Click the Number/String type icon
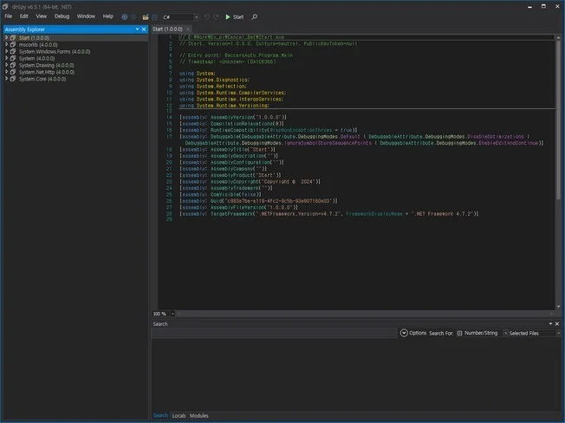Viewport: 565px width, 423px height. [x=460, y=333]
